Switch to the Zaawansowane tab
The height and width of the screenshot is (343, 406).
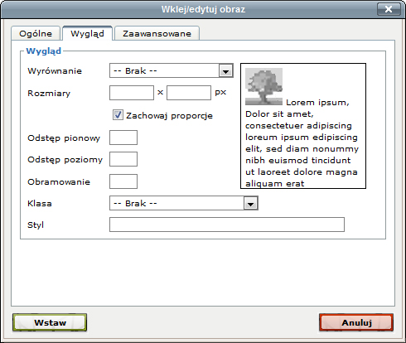tap(157, 34)
